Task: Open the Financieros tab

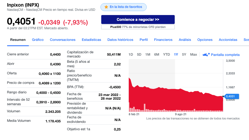Action: point(163,40)
